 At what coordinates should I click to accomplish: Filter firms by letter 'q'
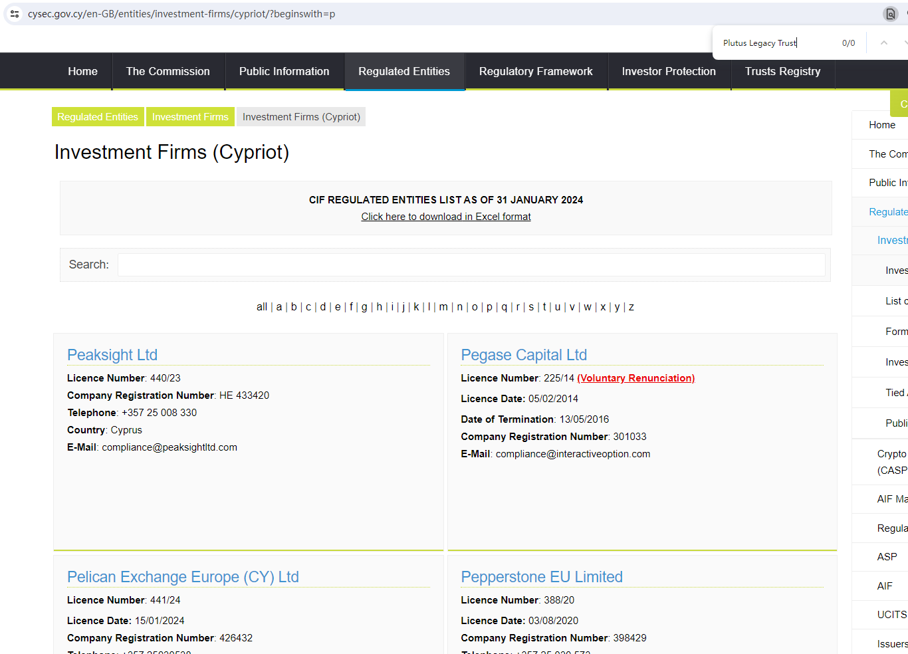click(504, 307)
